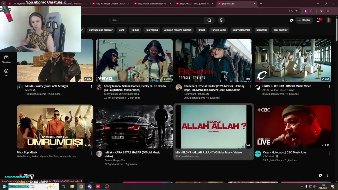Image resolution: width=338 pixels, height=190 pixels.
Task: Open Abonelikler in the left sidebar
Action: pyautogui.click(x=6, y=59)
